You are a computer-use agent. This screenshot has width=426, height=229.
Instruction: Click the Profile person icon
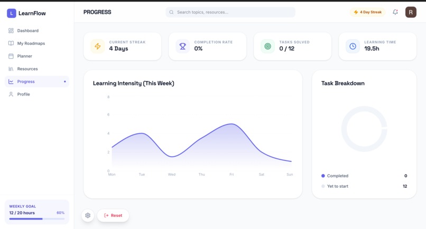[11, 94]
